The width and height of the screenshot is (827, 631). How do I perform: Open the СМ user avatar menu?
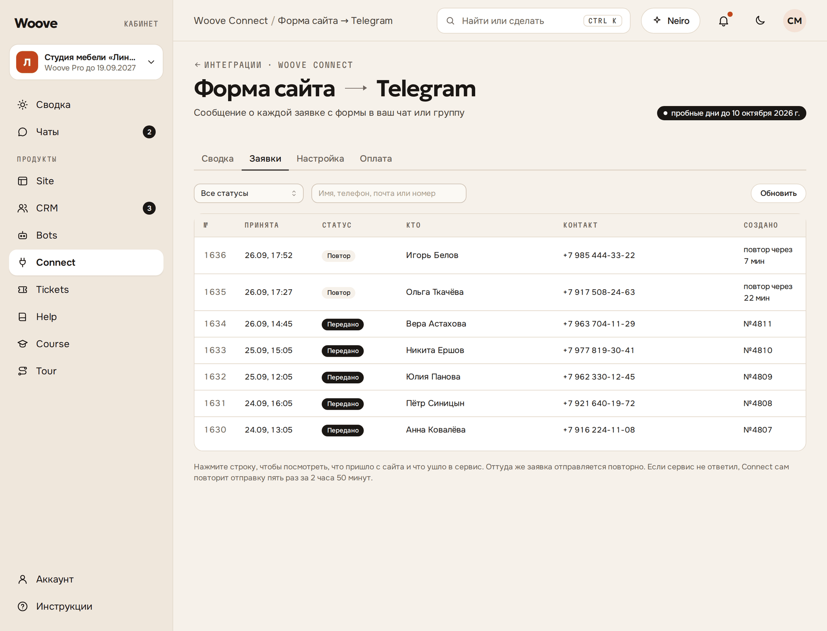(x=795, y=21)
